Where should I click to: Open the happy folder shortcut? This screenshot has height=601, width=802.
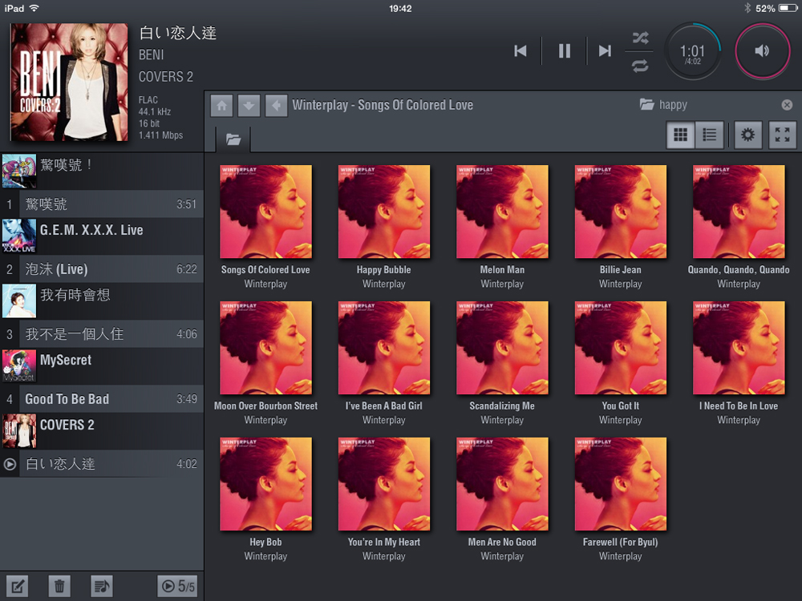(663, 105)
